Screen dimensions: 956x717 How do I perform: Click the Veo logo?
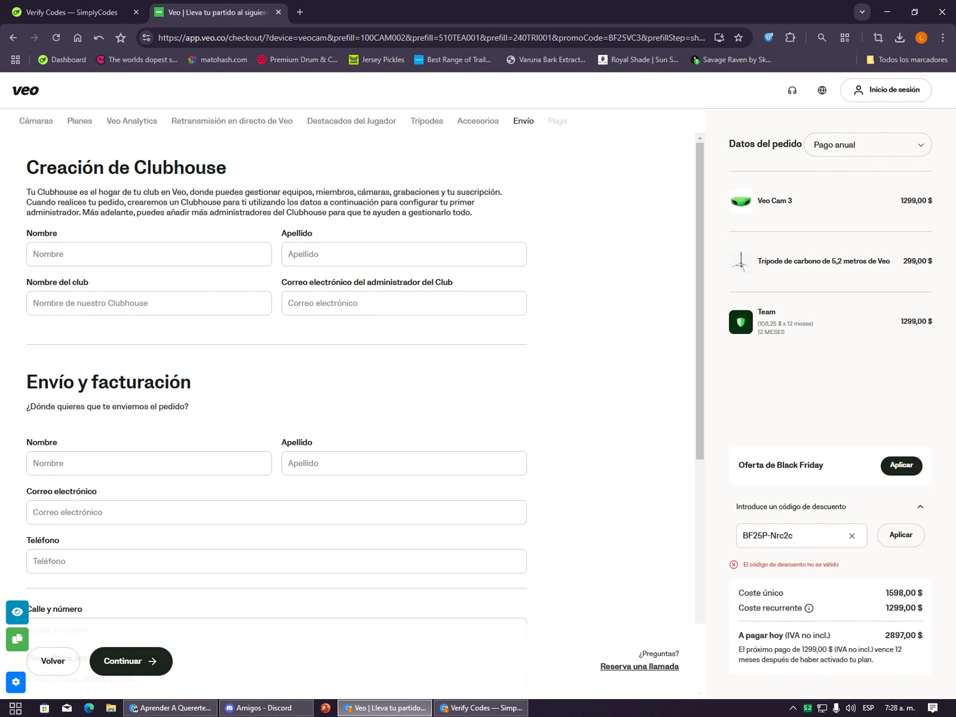[x=25, y=91]
